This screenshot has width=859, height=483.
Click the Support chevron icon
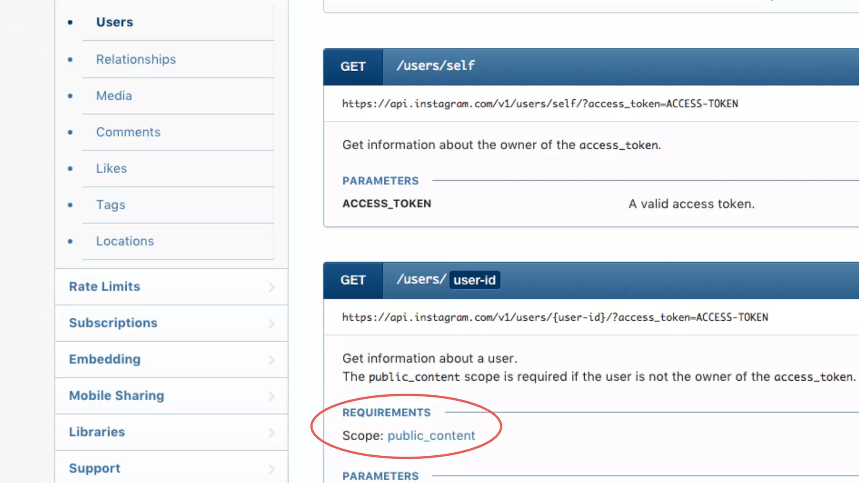point(272,469)
